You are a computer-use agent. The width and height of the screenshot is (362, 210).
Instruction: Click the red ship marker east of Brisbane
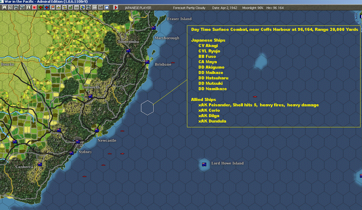173,63
